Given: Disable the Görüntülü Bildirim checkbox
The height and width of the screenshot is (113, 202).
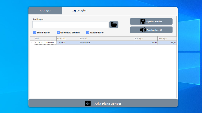Looking at the screenshot, I should (58, 33).
